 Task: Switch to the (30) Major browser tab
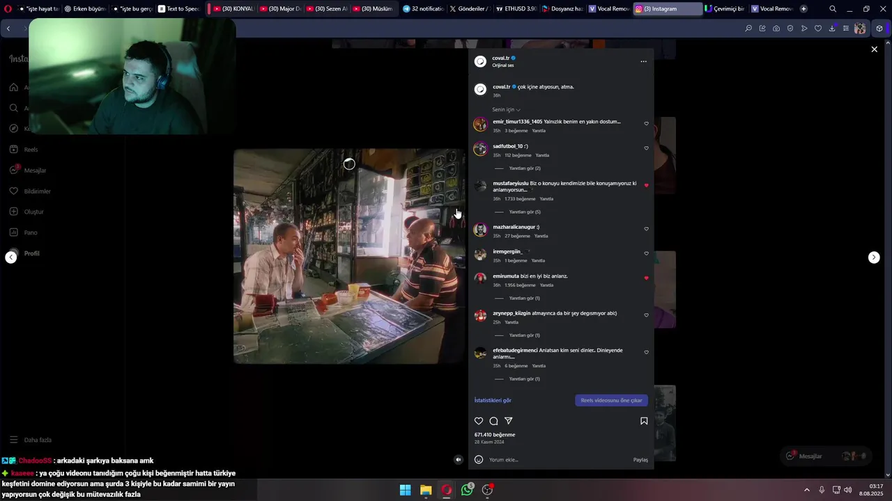279,9
